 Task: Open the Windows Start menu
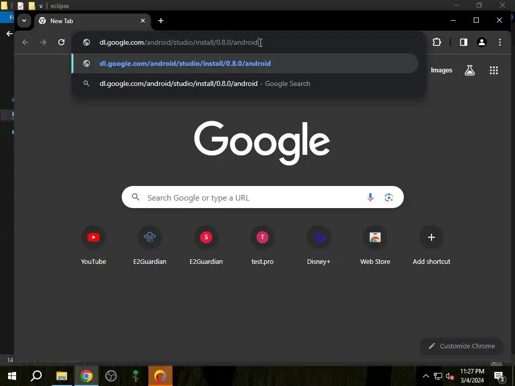12,376
